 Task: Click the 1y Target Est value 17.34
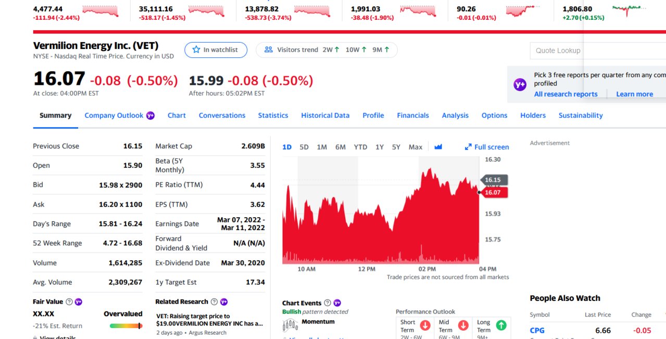(x=255, y=282)
